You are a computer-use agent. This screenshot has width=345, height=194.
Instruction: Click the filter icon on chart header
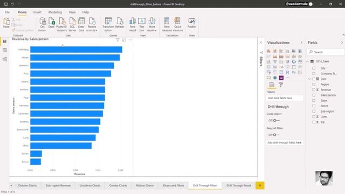(x=118, y=40)
